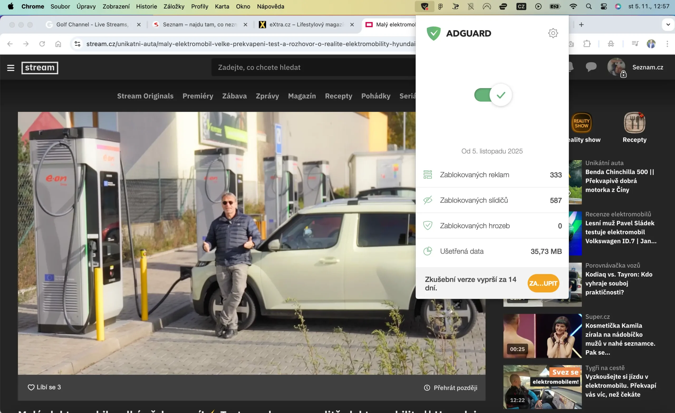675x413 pixels.
Task: Switch to the eXtra.cz tab
Action: click(x=304, y=24)
